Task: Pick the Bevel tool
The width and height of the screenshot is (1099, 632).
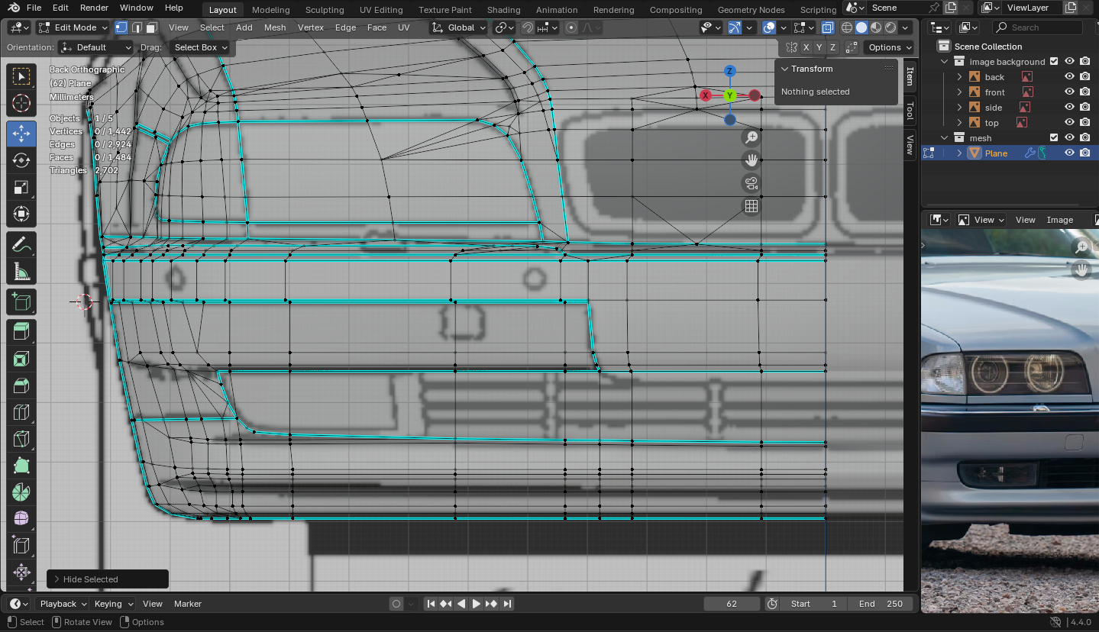Action: pyautogui.click(x=21, y=385)
